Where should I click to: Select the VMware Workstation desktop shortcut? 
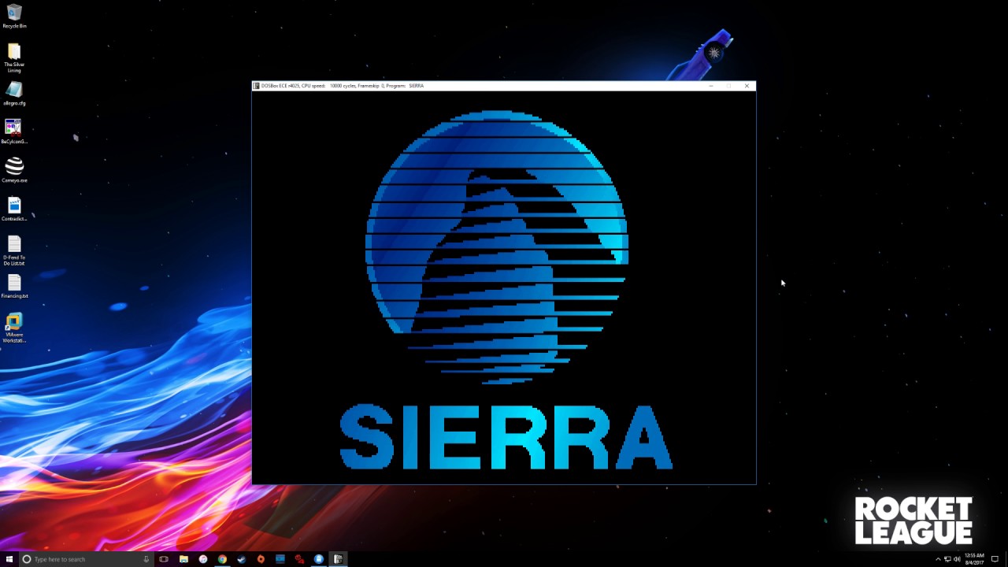tap(14, 328)
